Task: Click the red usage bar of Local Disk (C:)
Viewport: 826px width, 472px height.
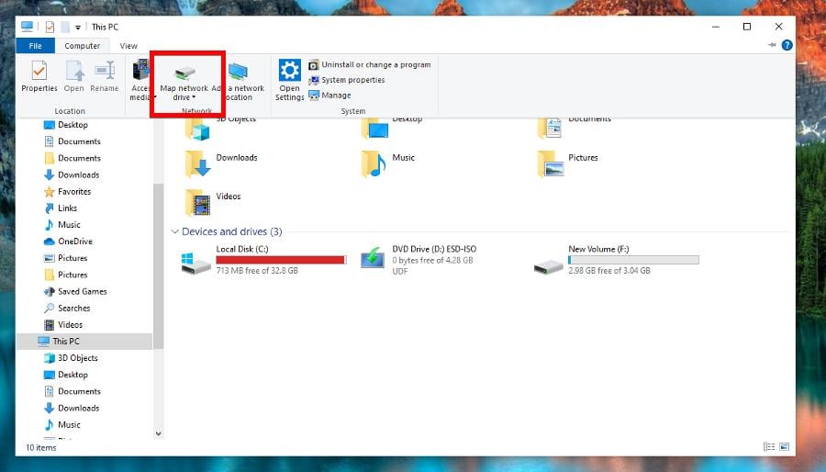Action: click(282, 260)
